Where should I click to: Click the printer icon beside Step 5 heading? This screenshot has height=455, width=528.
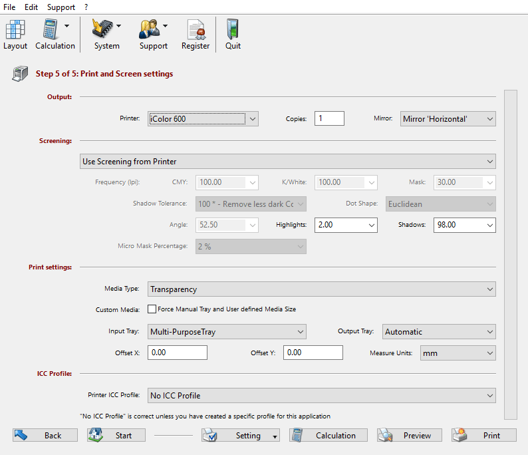(x=20, y=73)
